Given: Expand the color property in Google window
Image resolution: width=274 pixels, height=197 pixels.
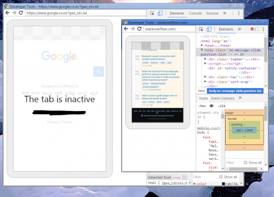Looking at the screenshot, I should (195, 184).
